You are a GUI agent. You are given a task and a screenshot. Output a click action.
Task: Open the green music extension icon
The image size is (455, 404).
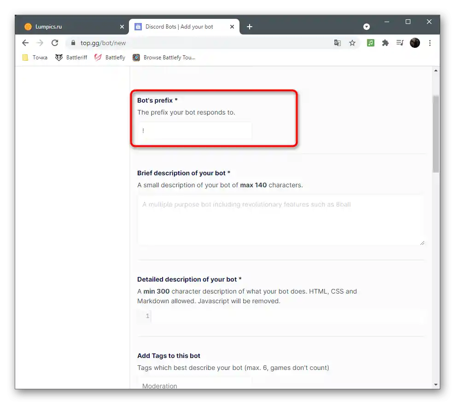(x=371, y=43)
